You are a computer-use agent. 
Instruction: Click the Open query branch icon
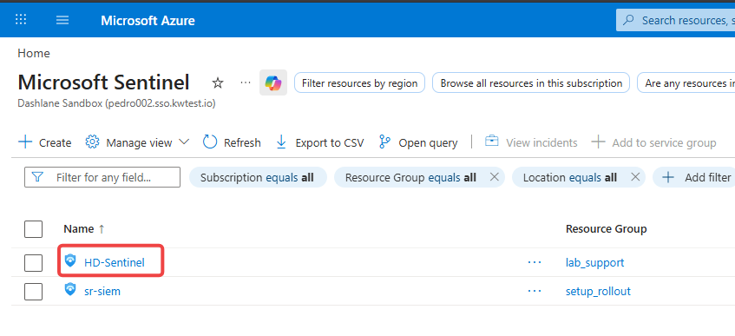point(384,142)
